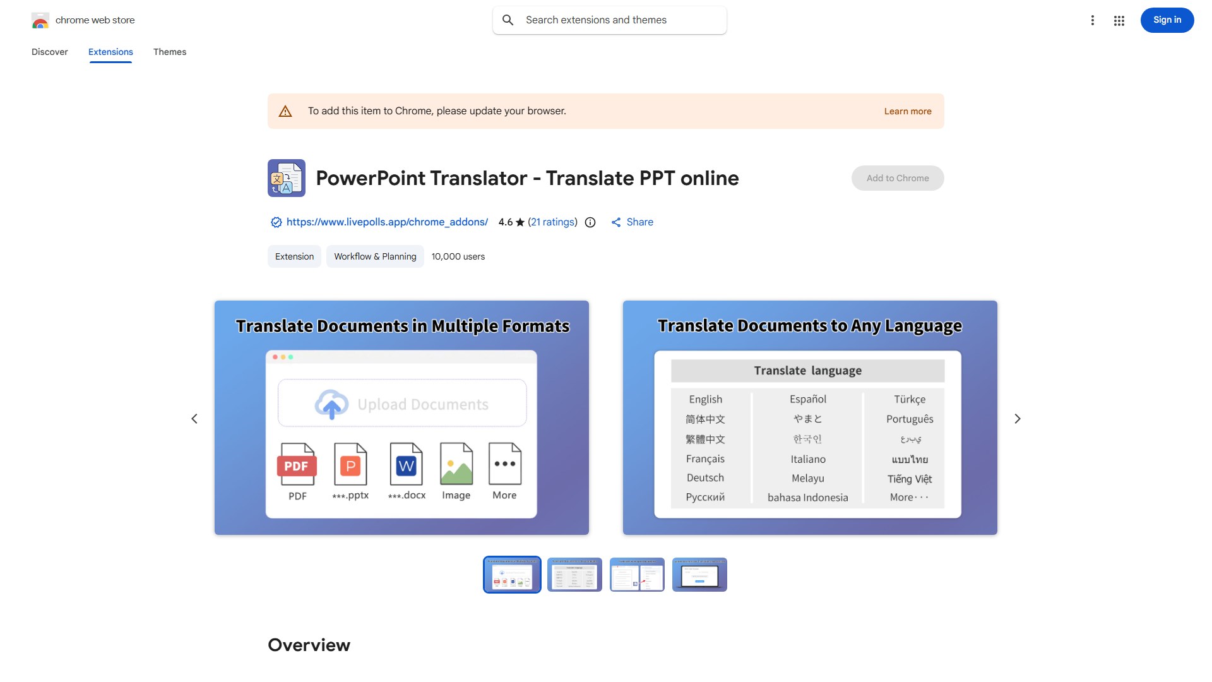
Task: Open the Chrome Web Store home via the logo
Action: pyautogui.click(x=40, y=20)
